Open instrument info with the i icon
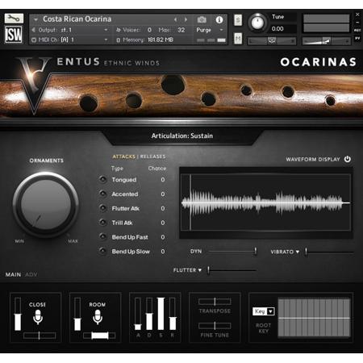This screenshot has width=363, height=363. click(x=219, y=19)
